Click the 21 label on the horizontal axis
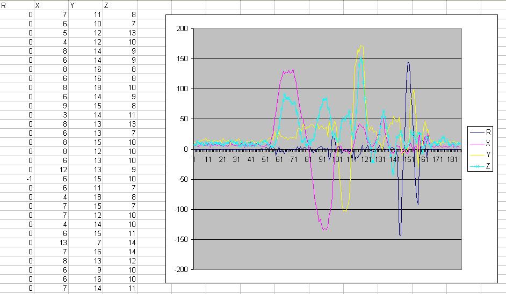The image size is (506, 294). 222,159
